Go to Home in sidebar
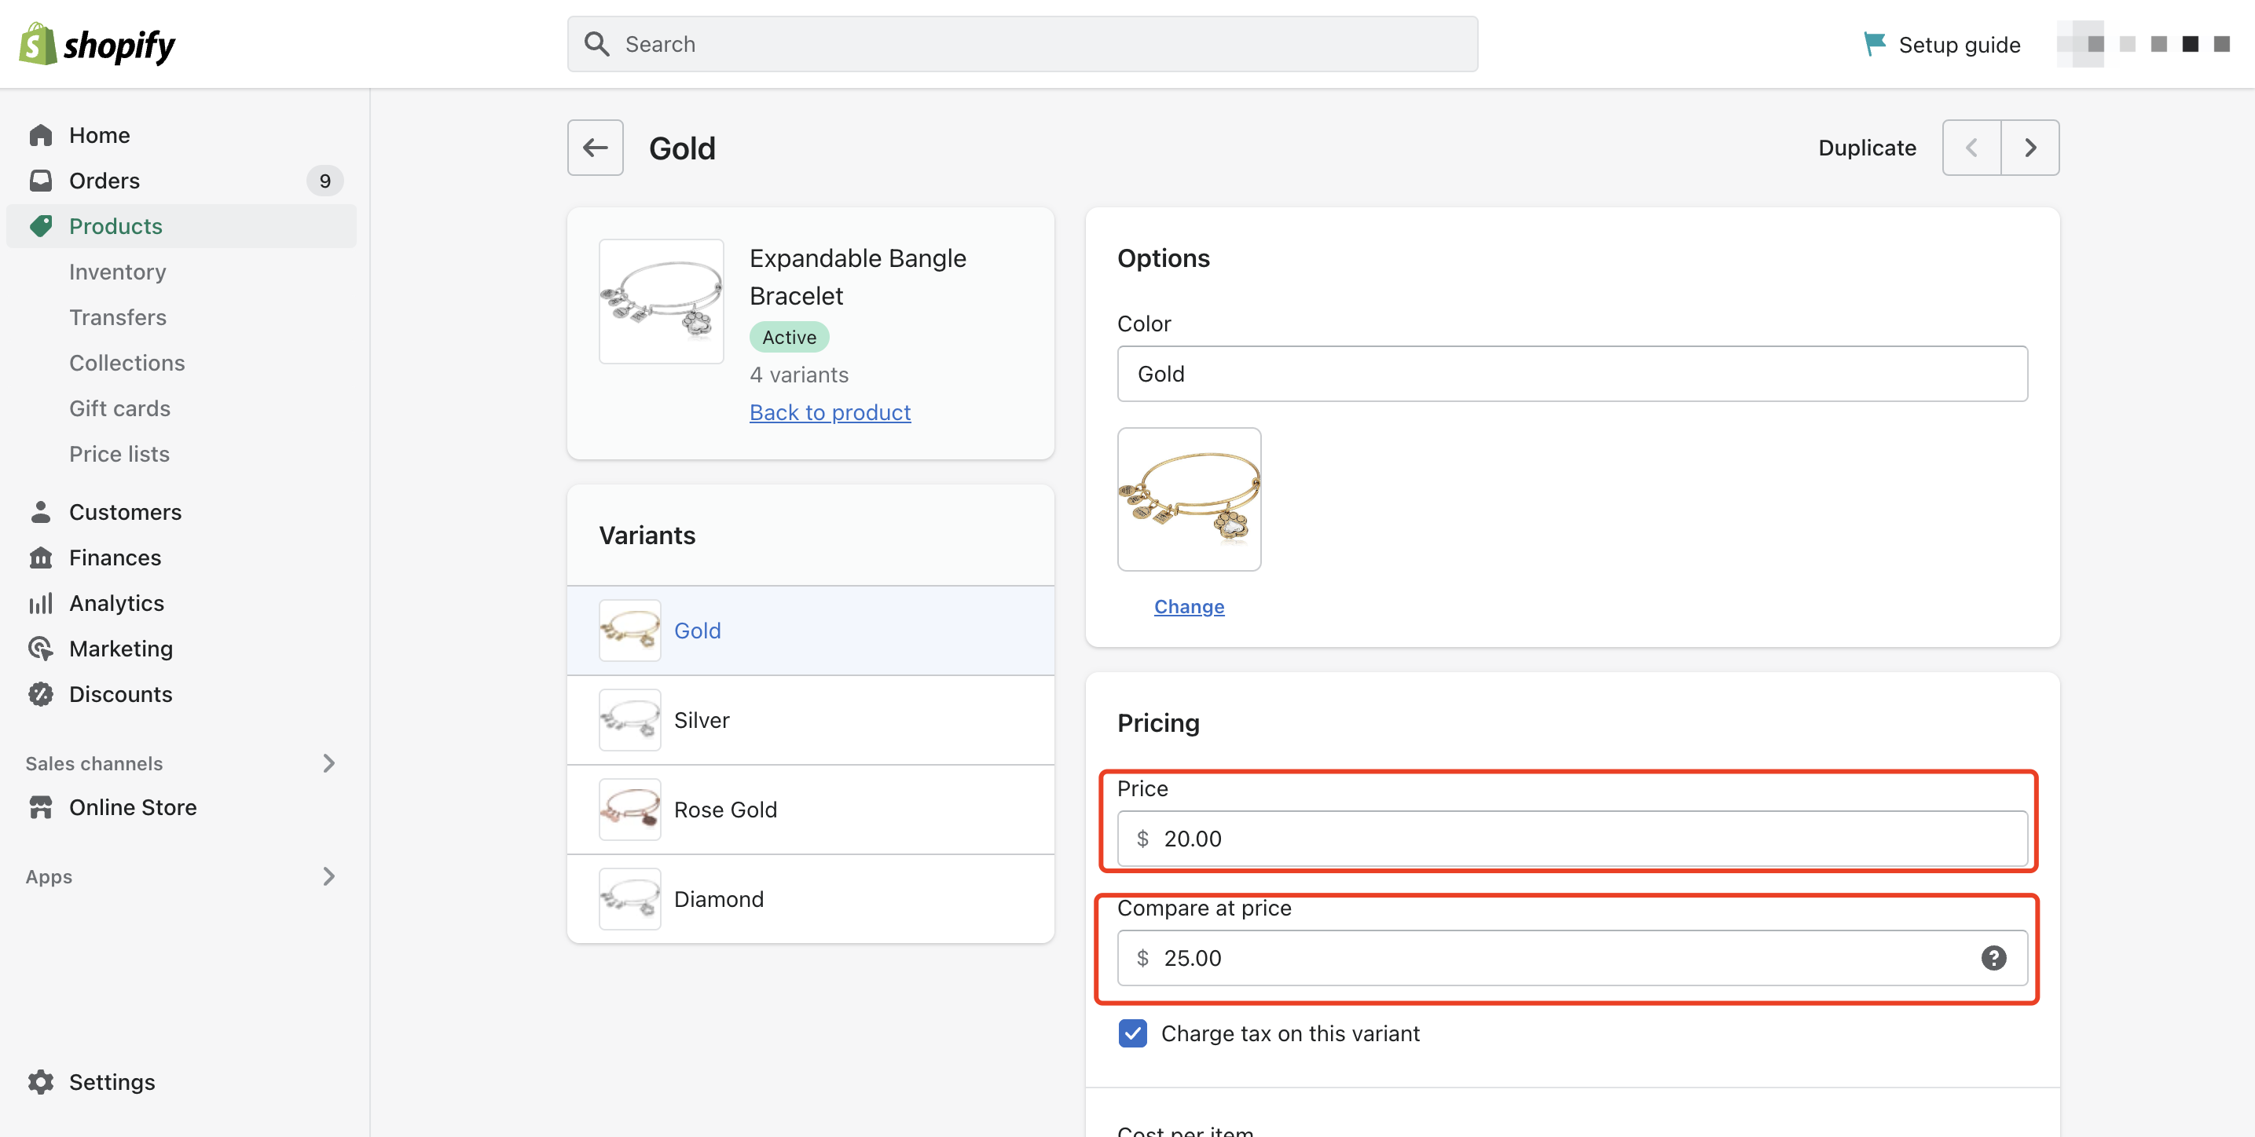 point(99,135)
